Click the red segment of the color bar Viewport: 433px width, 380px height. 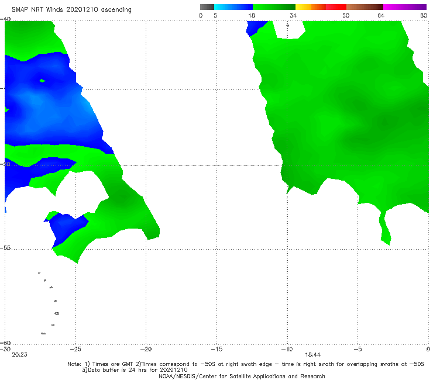pyautogui.click(x=336, y=7)
